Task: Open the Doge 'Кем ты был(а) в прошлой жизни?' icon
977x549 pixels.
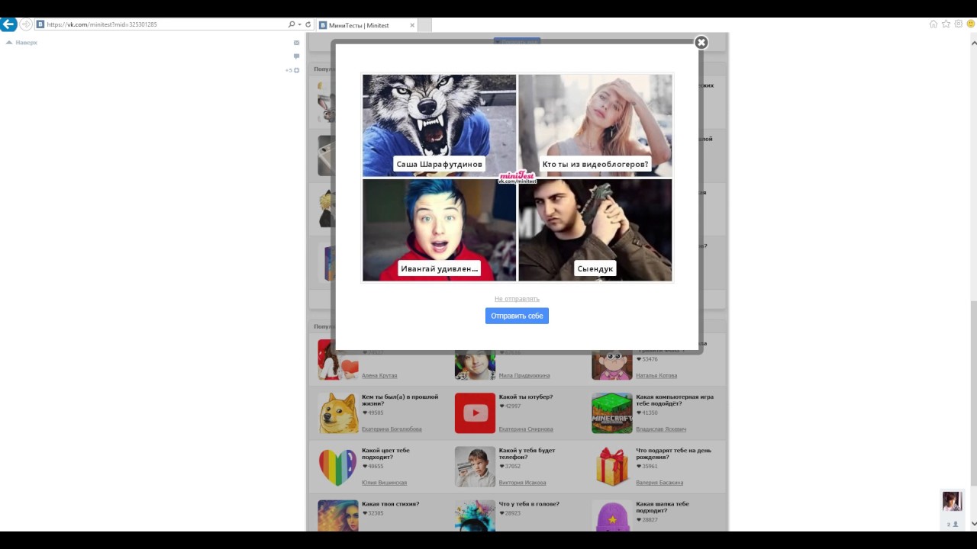Action: pos(338,413)
